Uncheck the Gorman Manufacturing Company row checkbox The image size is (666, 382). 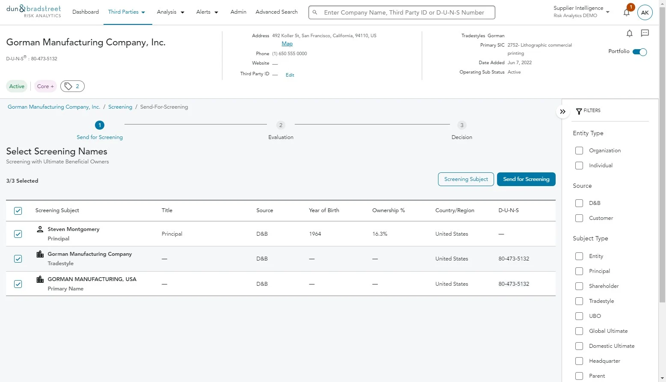(18, 259)
